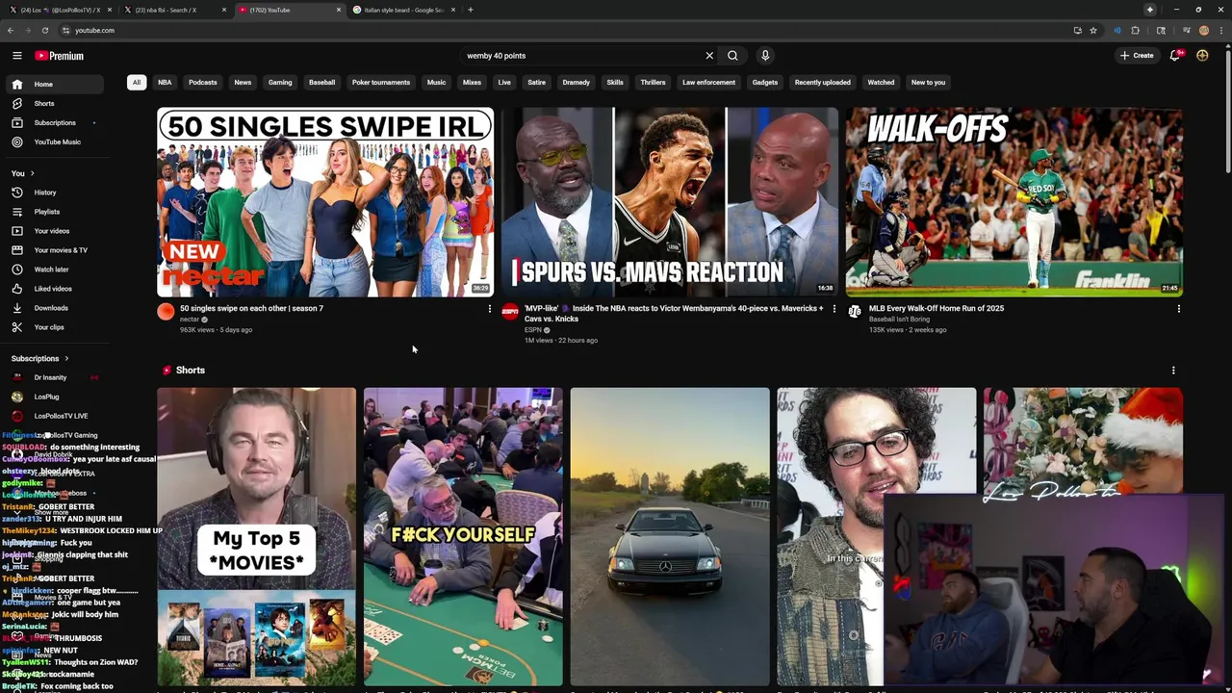
Task: Open the account avatar menu
Action: [1202, 56]
